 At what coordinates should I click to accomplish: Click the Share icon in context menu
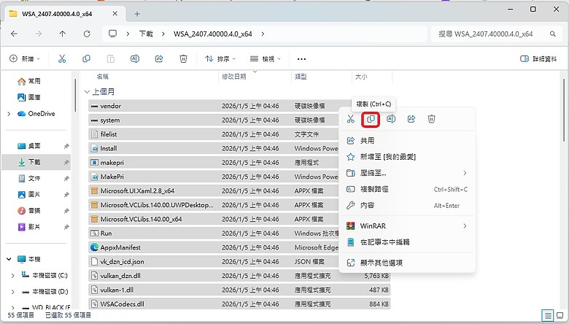[x=411, y=119]
